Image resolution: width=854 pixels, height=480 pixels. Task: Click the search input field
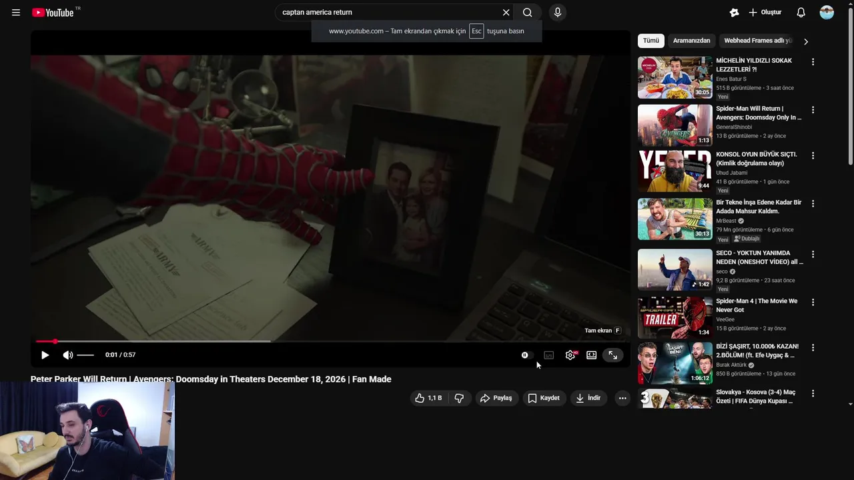(390, 12)
